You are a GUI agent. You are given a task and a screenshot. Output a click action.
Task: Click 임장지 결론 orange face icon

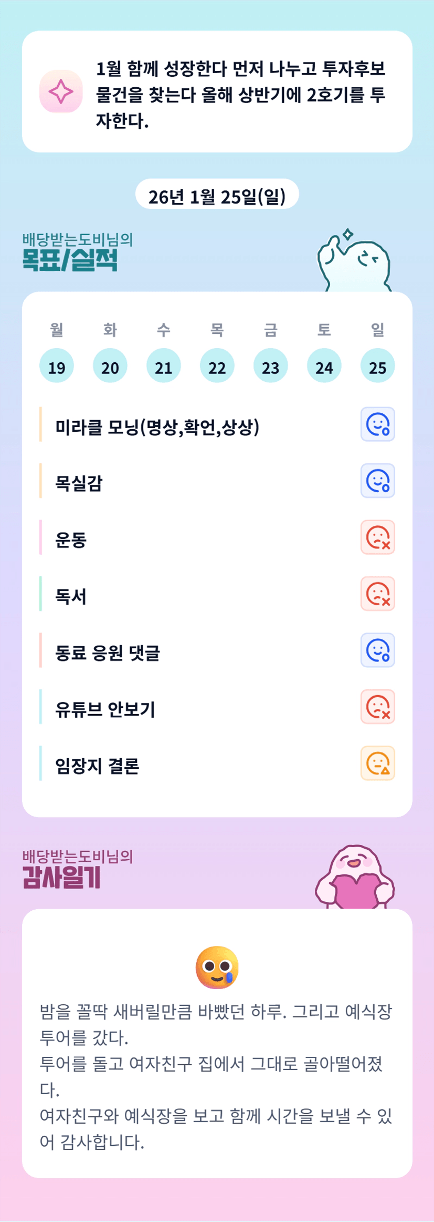pos(377,763)
